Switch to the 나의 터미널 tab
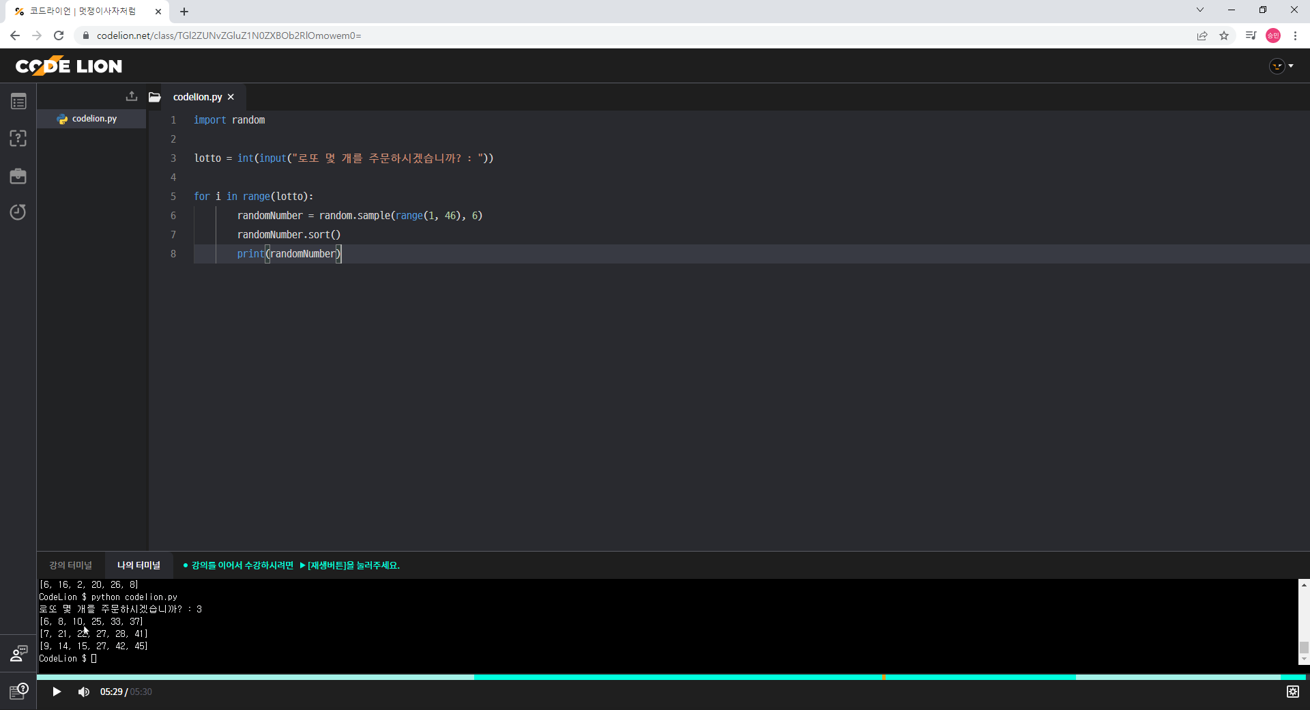This screenshot has height=710, width=1310. pyautogui.click(x=139, y=565)
